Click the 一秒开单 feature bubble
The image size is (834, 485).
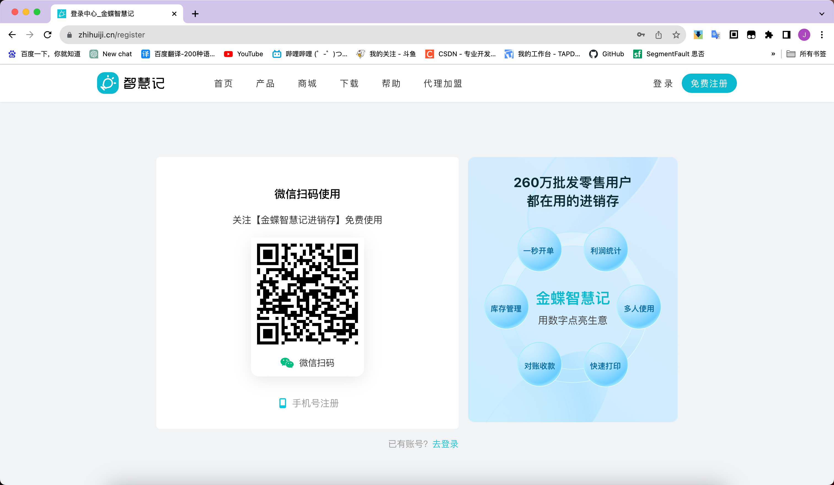pos(539,250)
